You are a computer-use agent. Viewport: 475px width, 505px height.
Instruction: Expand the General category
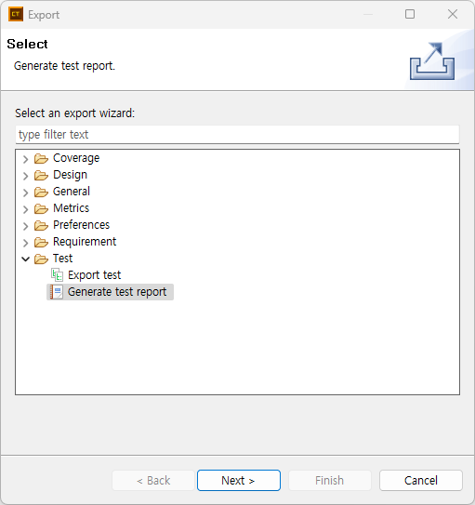pos(26,193)
